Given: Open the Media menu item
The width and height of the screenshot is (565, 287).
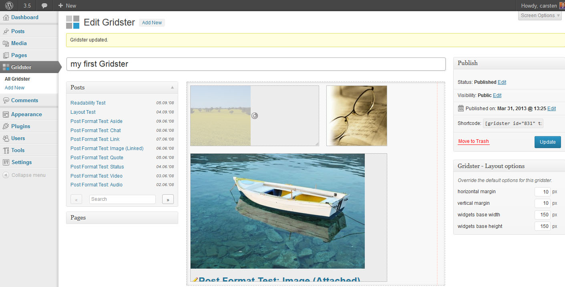Looking at the screenshot, I should [x=19, y=43].
